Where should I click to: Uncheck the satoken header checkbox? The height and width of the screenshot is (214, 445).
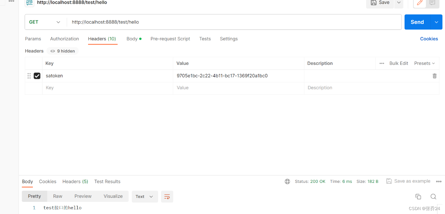click(x=37, y=76)
